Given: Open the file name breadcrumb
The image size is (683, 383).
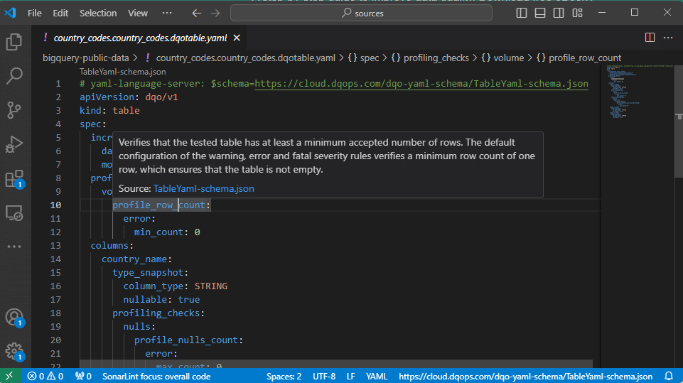Looking at the screenshot, I should pyautogui.click(x=246, y=58).
